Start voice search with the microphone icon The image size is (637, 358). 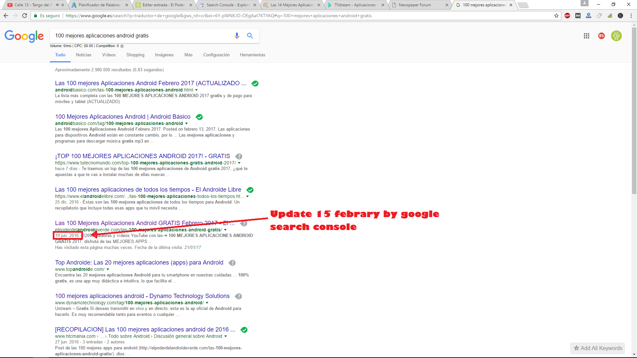(x=237, y=36)
